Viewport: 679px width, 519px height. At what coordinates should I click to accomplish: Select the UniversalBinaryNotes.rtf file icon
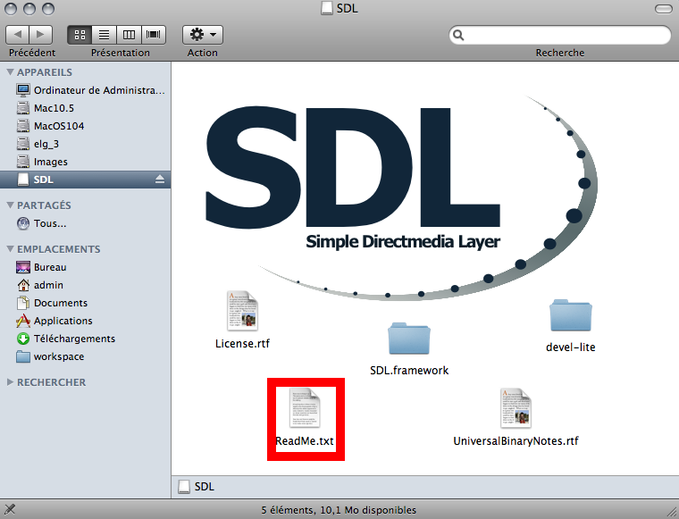click(516, 408)
